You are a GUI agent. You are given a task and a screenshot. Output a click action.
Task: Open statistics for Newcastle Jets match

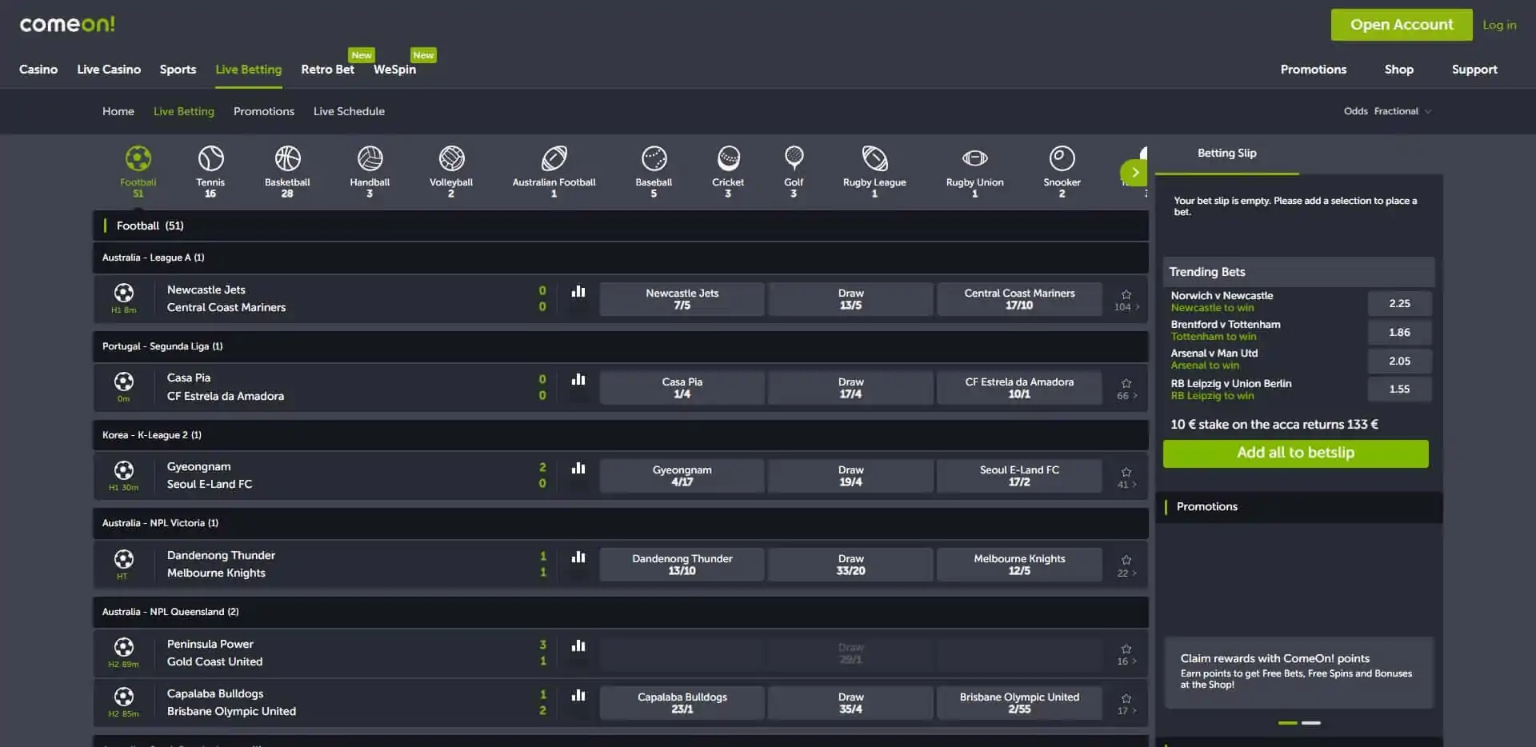578,292
